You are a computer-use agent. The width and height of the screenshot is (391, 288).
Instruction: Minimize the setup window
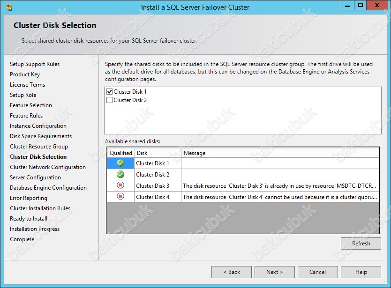pyautogui.click(x=347, y=6)
